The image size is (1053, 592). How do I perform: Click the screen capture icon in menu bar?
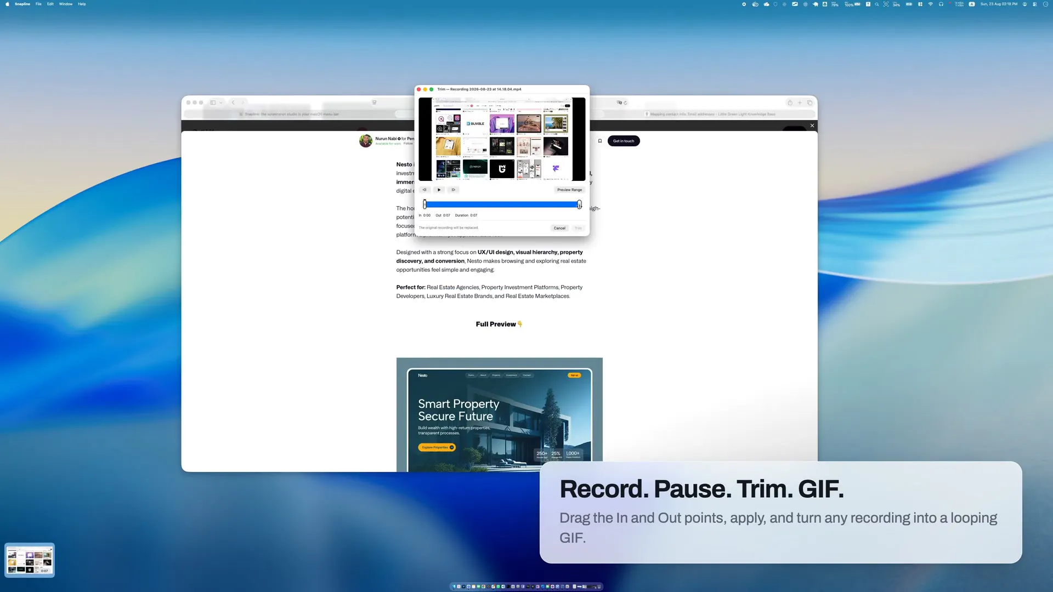[x=886, y=4]
